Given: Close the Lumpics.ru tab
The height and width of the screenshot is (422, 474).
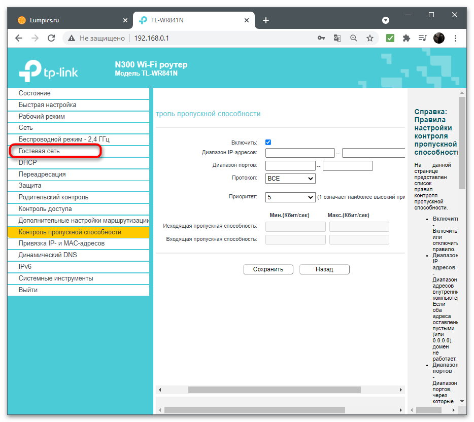Looking at the screenshot, I should pyautogui.click(x=125, y=20).
